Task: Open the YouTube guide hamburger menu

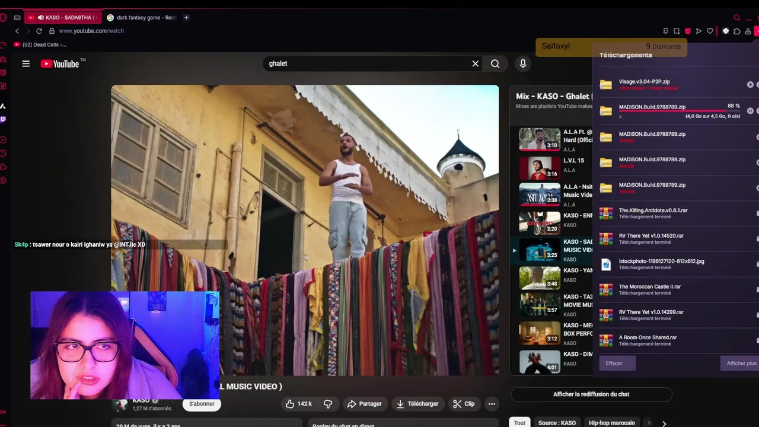Action: click(25, 63)
